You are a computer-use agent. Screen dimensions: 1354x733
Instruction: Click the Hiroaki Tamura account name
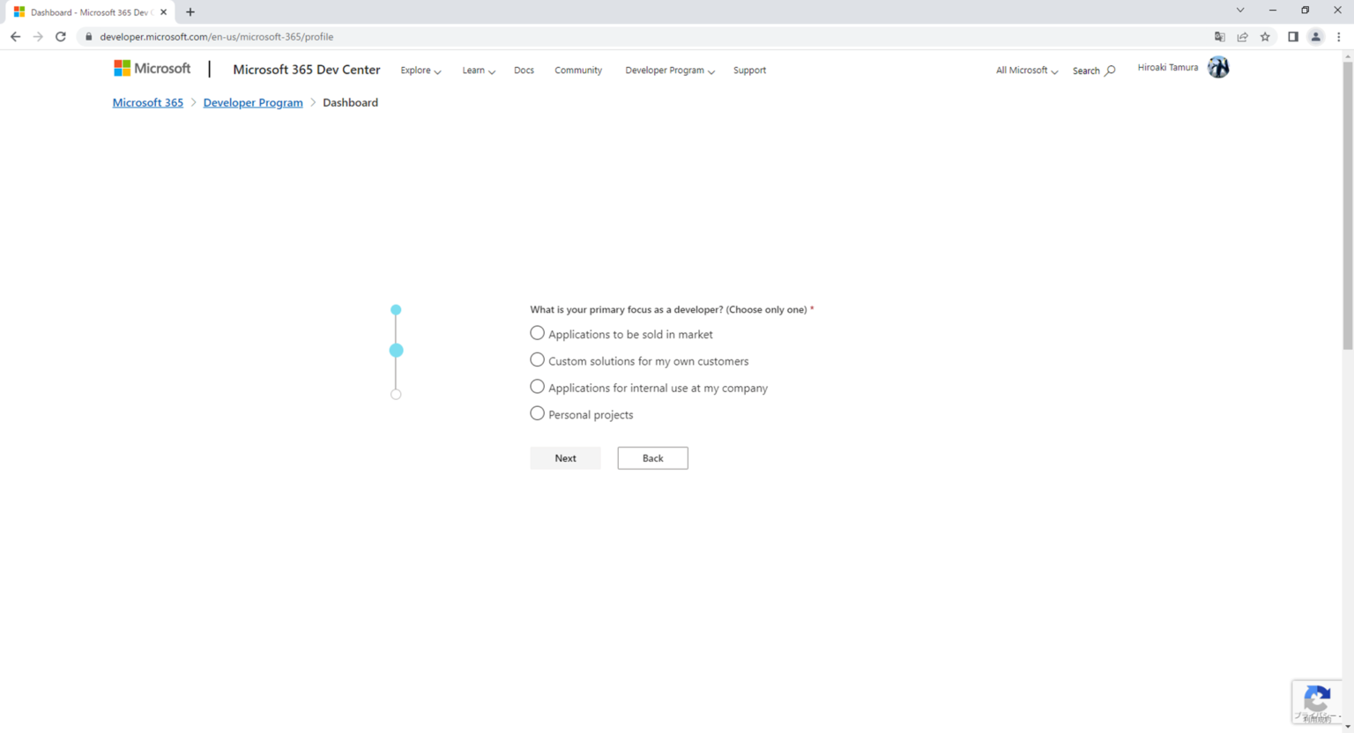tap(1168, 67)
